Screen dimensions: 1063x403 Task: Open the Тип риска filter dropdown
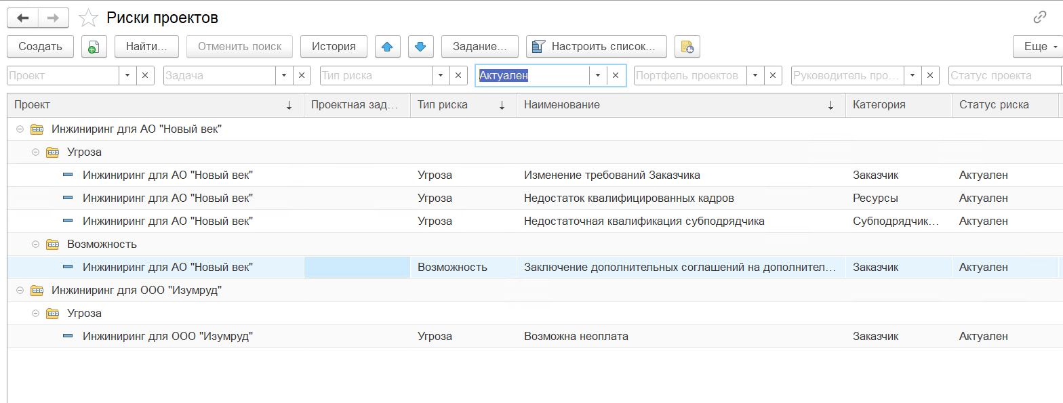pos(441,76)
